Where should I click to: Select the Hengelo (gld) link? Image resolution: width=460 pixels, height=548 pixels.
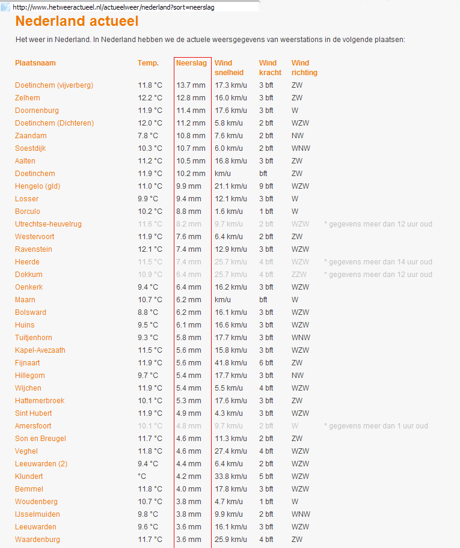pos(37,186)
